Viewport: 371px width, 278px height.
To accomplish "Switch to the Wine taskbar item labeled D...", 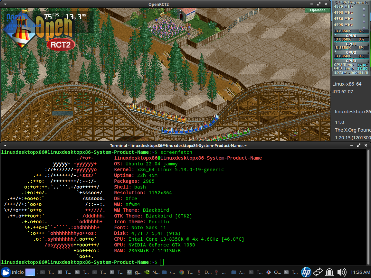I will click(x=204, y=272).
